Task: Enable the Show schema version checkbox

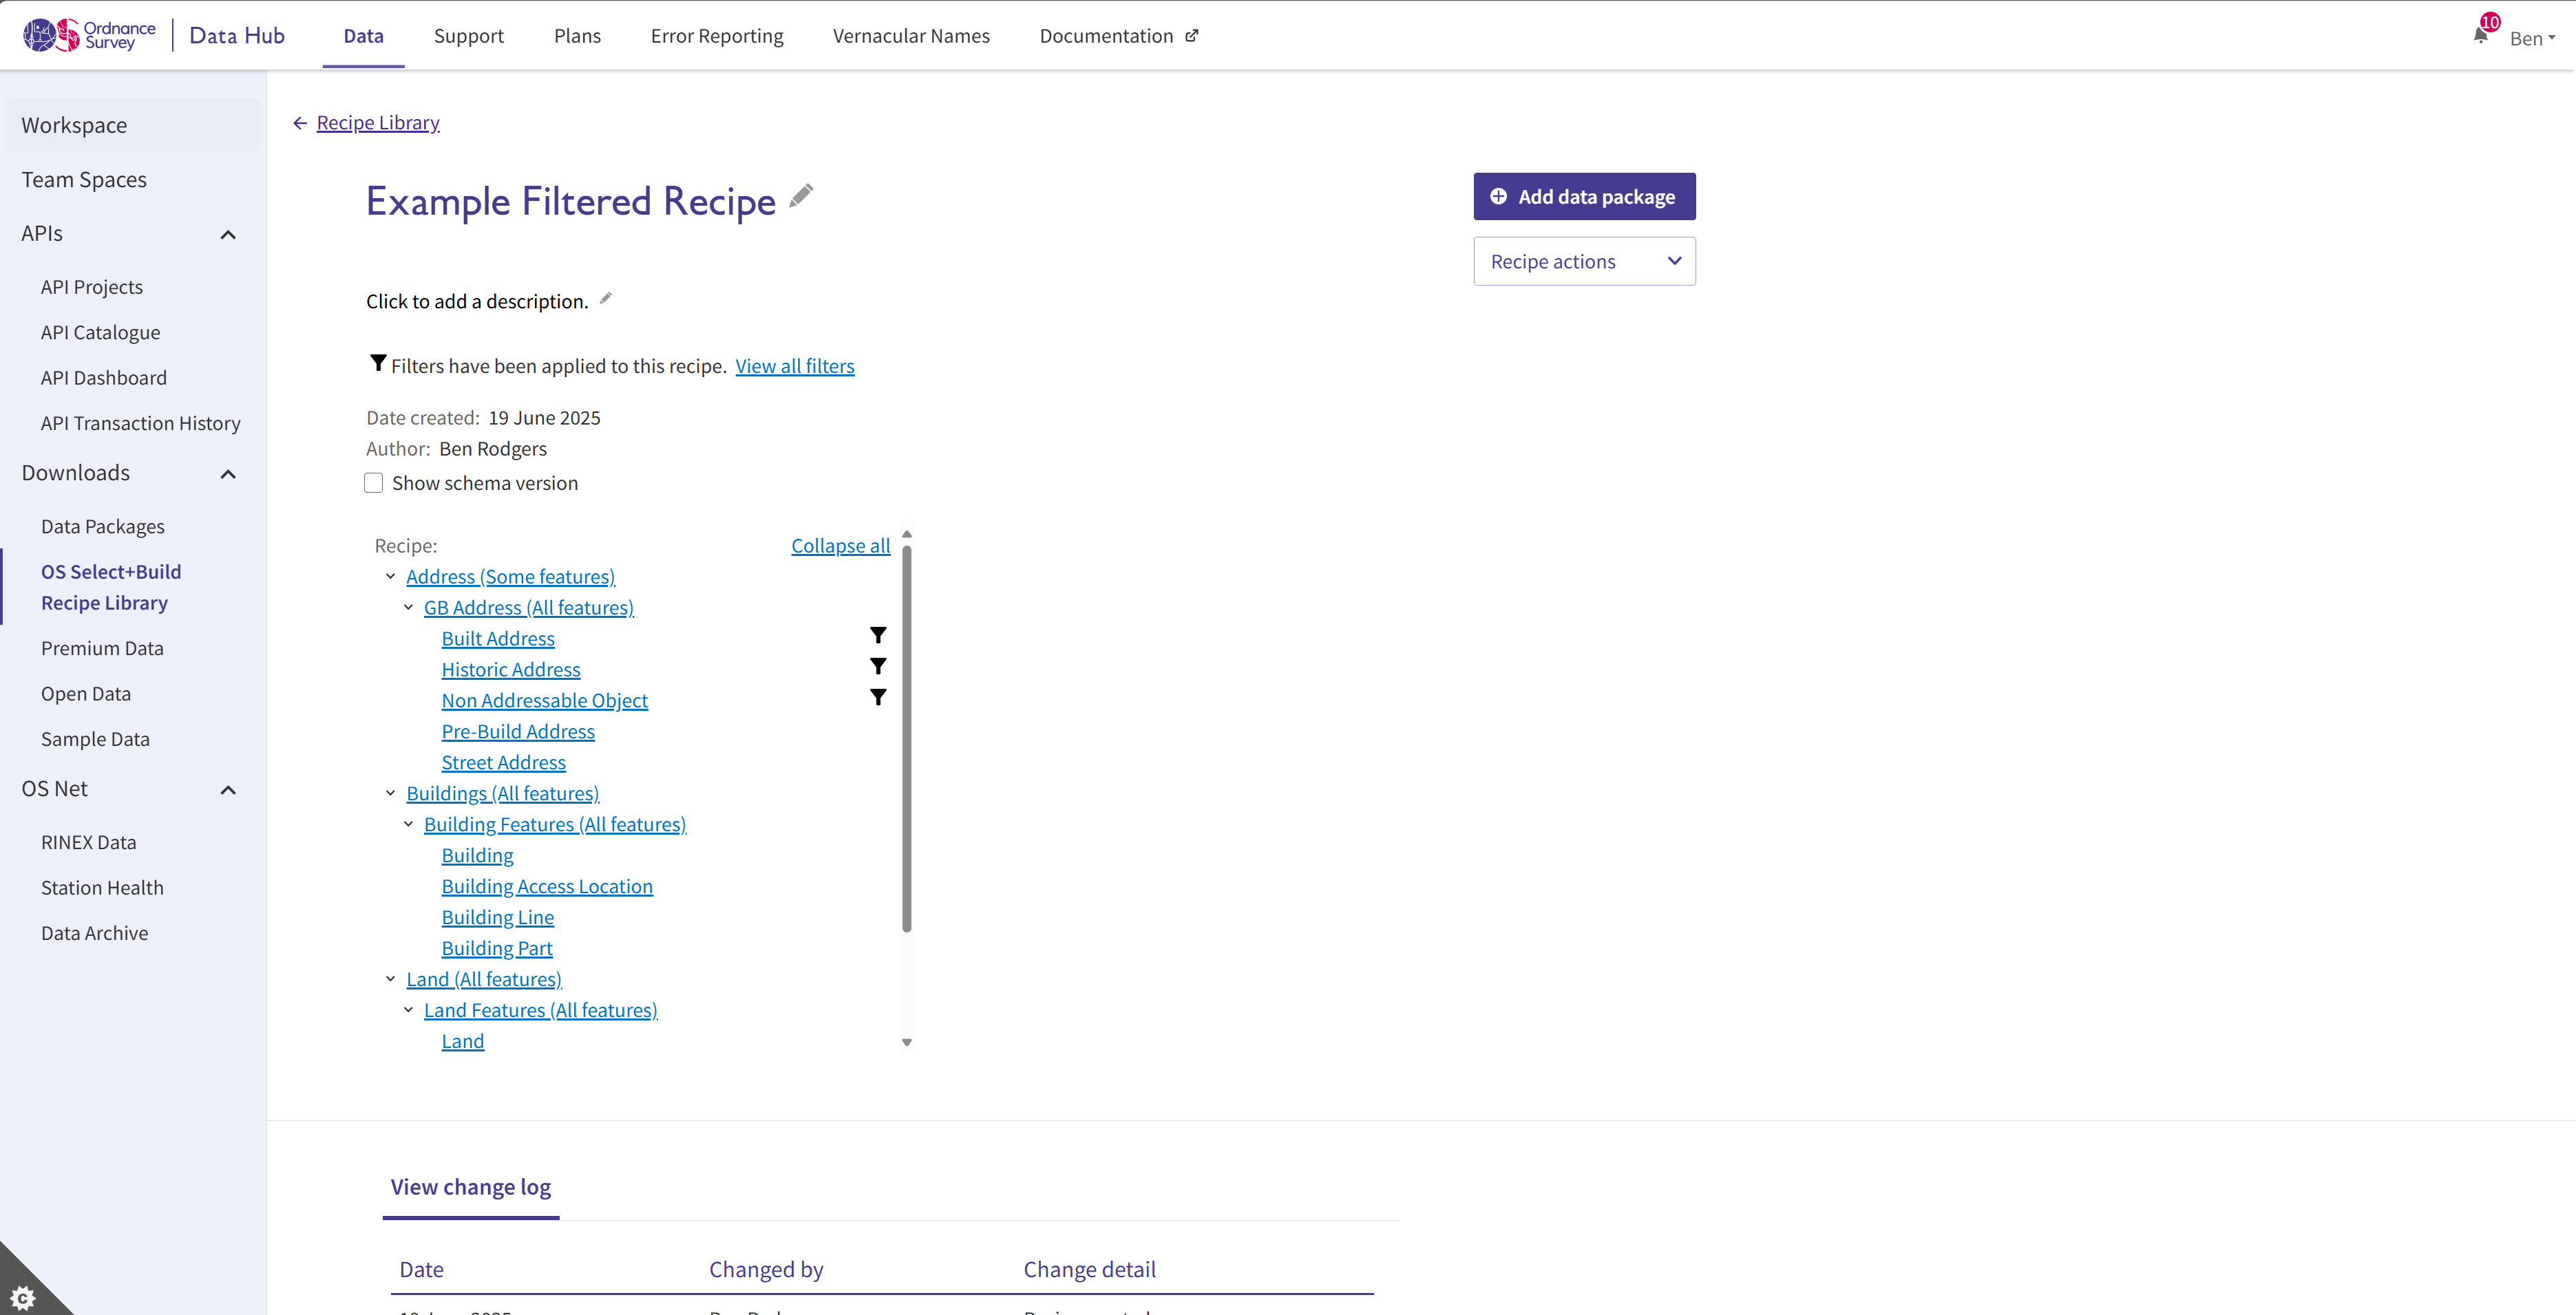Action: 373,482
